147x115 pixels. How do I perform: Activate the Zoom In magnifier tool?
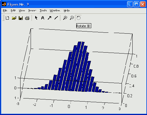coord(65,18)
